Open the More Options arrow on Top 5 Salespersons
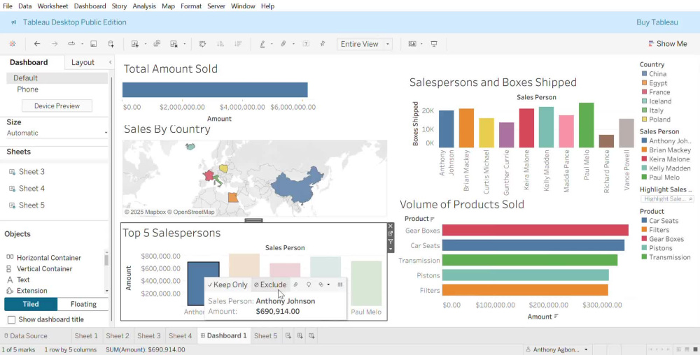Viewport: 700px width, 355px height. pyautogui.click(x=391, y=249)
